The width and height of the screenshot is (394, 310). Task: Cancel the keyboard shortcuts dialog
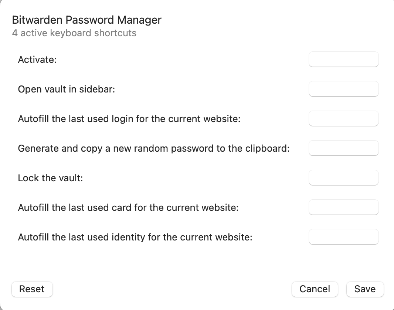[x=315, y=289]
